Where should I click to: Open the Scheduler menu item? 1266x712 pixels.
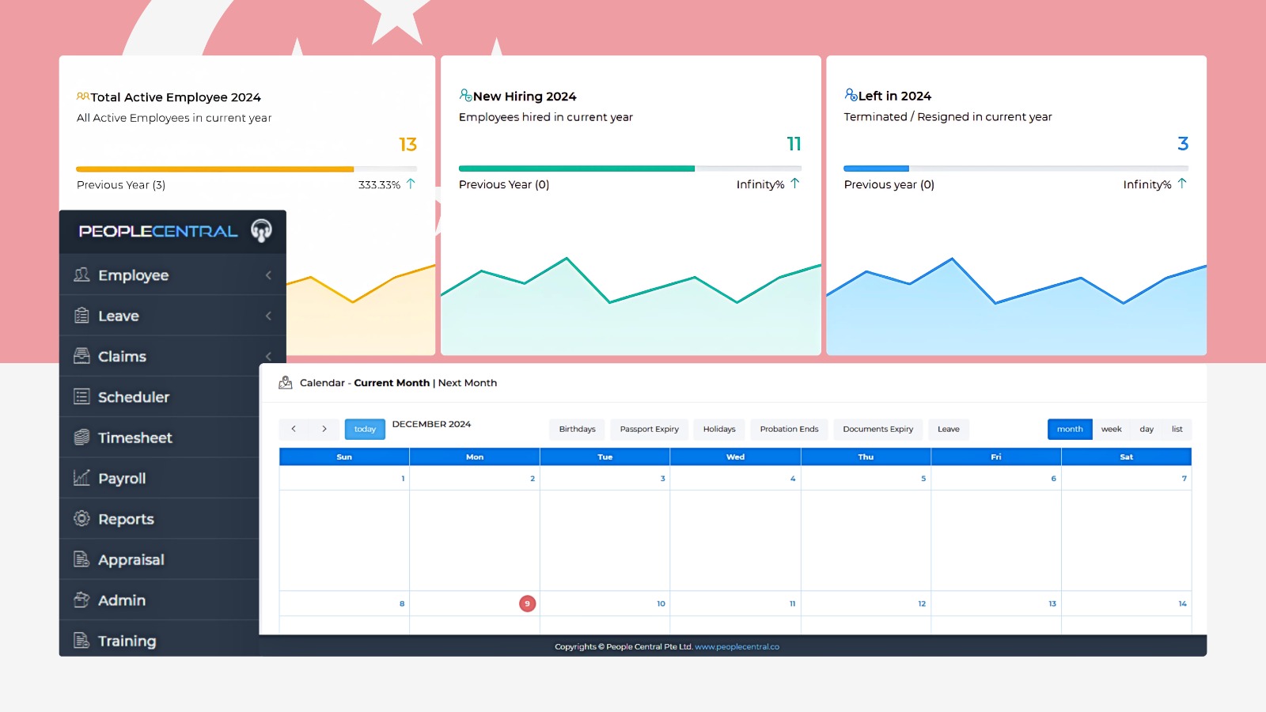159,397
